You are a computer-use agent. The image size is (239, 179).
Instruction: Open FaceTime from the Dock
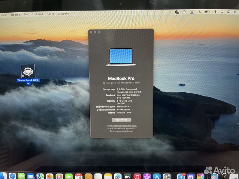[x=69, y=176]
